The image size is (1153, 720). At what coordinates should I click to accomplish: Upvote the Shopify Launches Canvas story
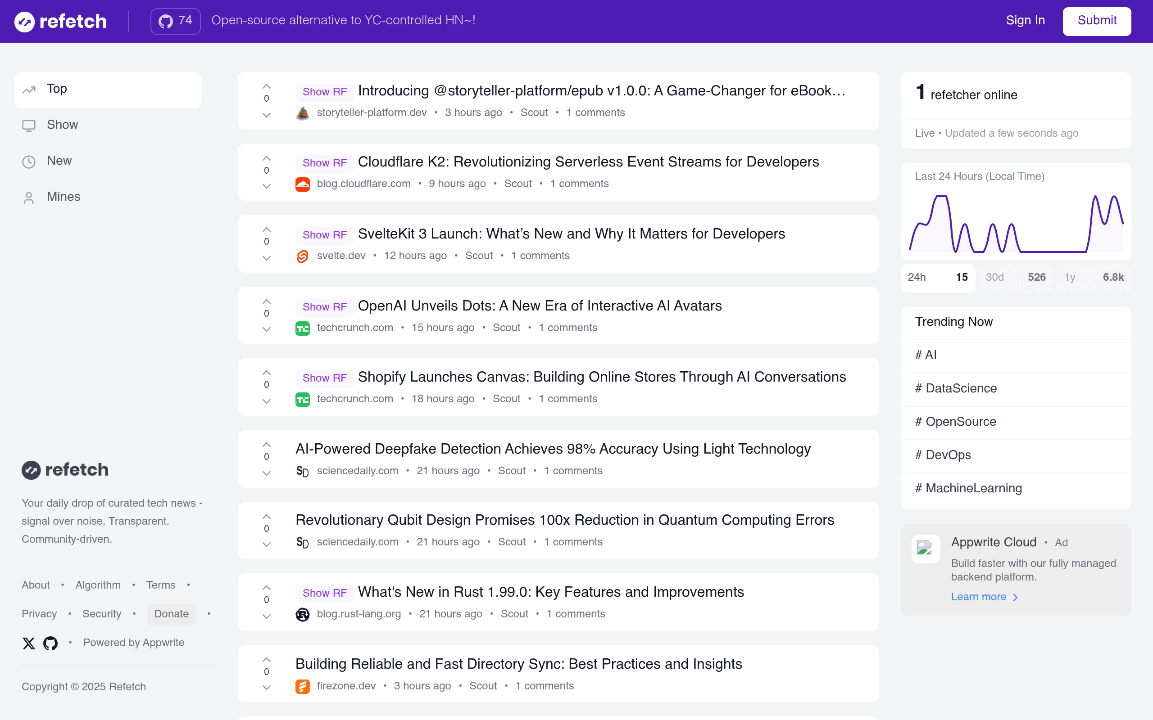pyautogui.click(x=266, y=373)
